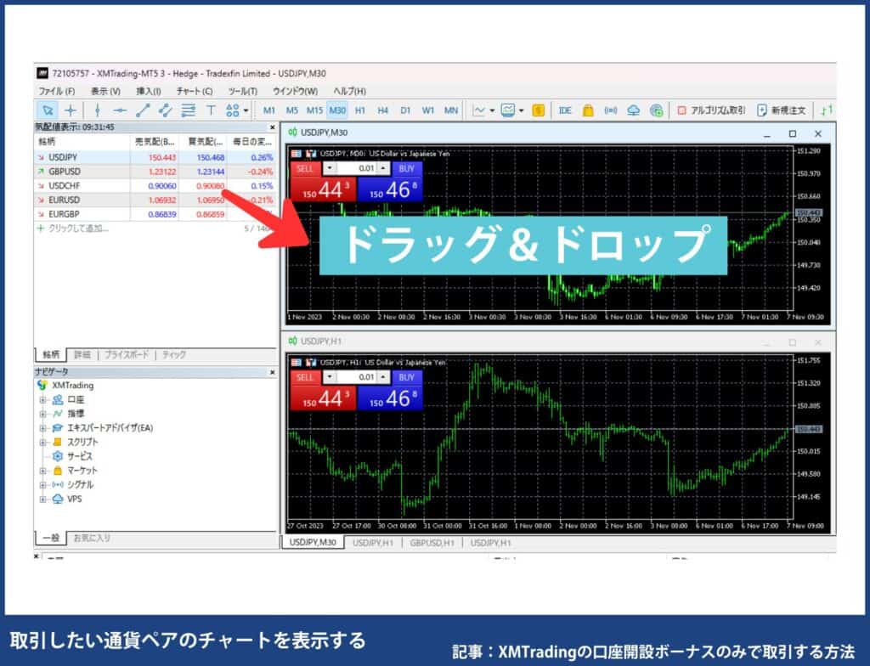Expand the シグナル tree node

pyautogui.click(x=42, y=484)
